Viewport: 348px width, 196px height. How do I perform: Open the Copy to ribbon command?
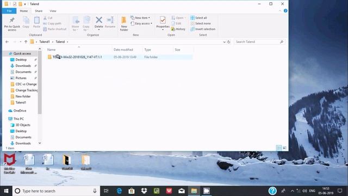tap(86, 24)
